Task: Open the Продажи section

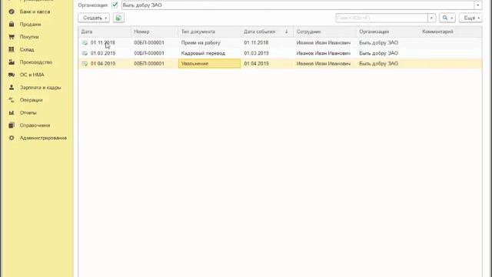Action: [x=30, y=24]
